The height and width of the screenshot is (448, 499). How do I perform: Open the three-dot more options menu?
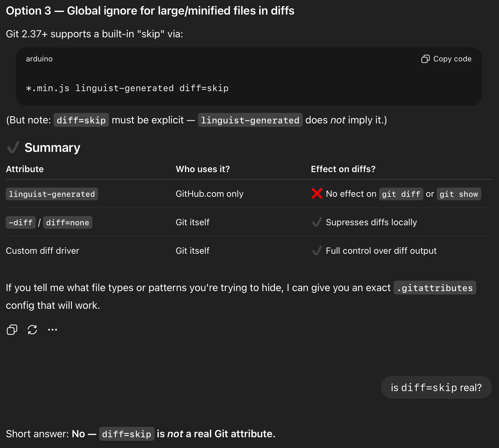pos(53,330)
